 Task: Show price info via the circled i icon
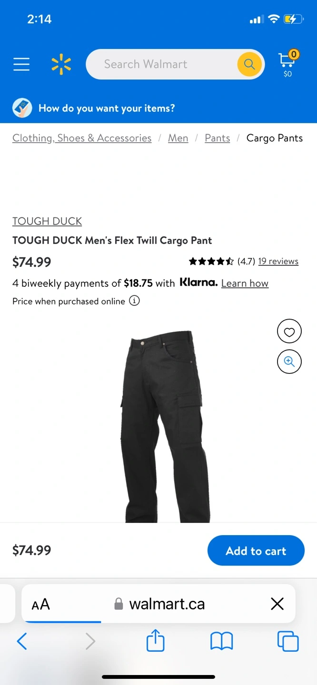(x=135, y=301)
